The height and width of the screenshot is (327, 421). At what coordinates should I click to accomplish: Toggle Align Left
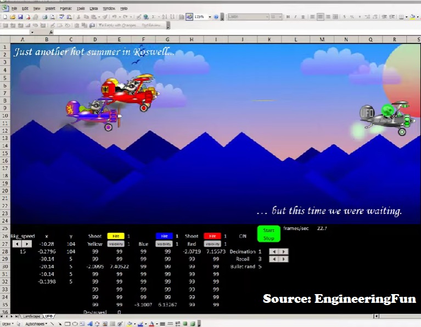(x=312, y=17)
